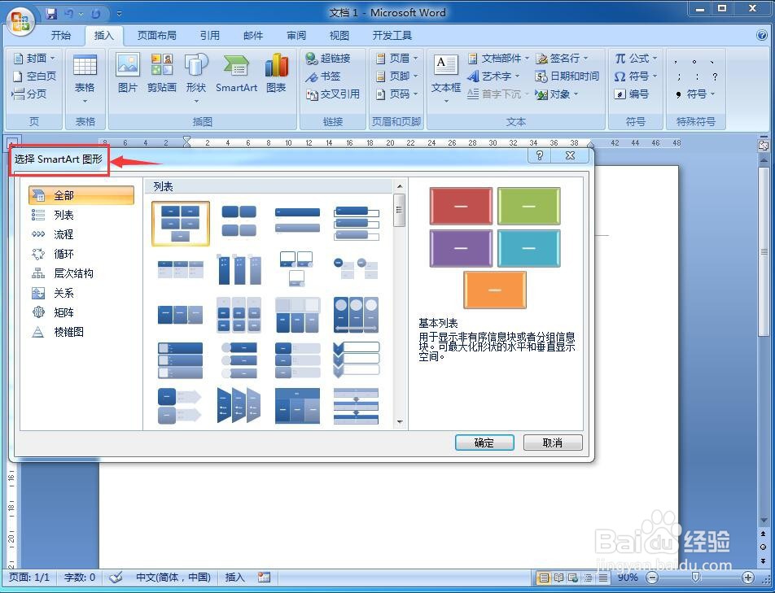Click SmartArt gallery scrollbar up arrow
This screenshot has width=775, height=593.
pyautogui.click(x=400, y=186)
